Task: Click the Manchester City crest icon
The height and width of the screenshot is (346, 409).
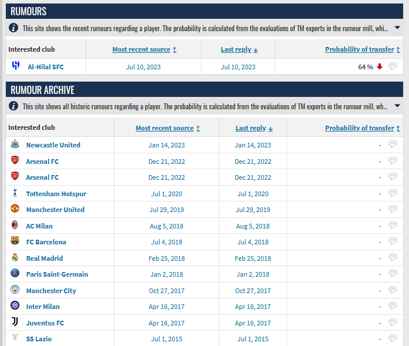Action: [x=15, y=290]
